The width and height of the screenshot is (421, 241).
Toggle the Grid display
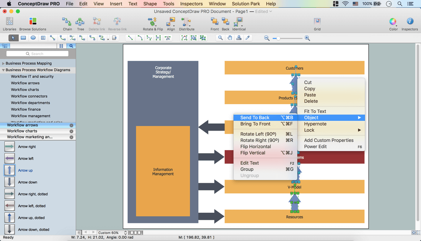pyautogui.click(x=317, y=21)
